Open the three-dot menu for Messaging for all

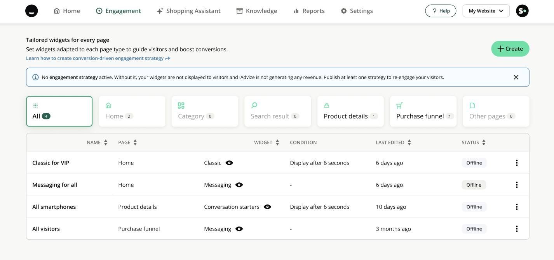516,185
